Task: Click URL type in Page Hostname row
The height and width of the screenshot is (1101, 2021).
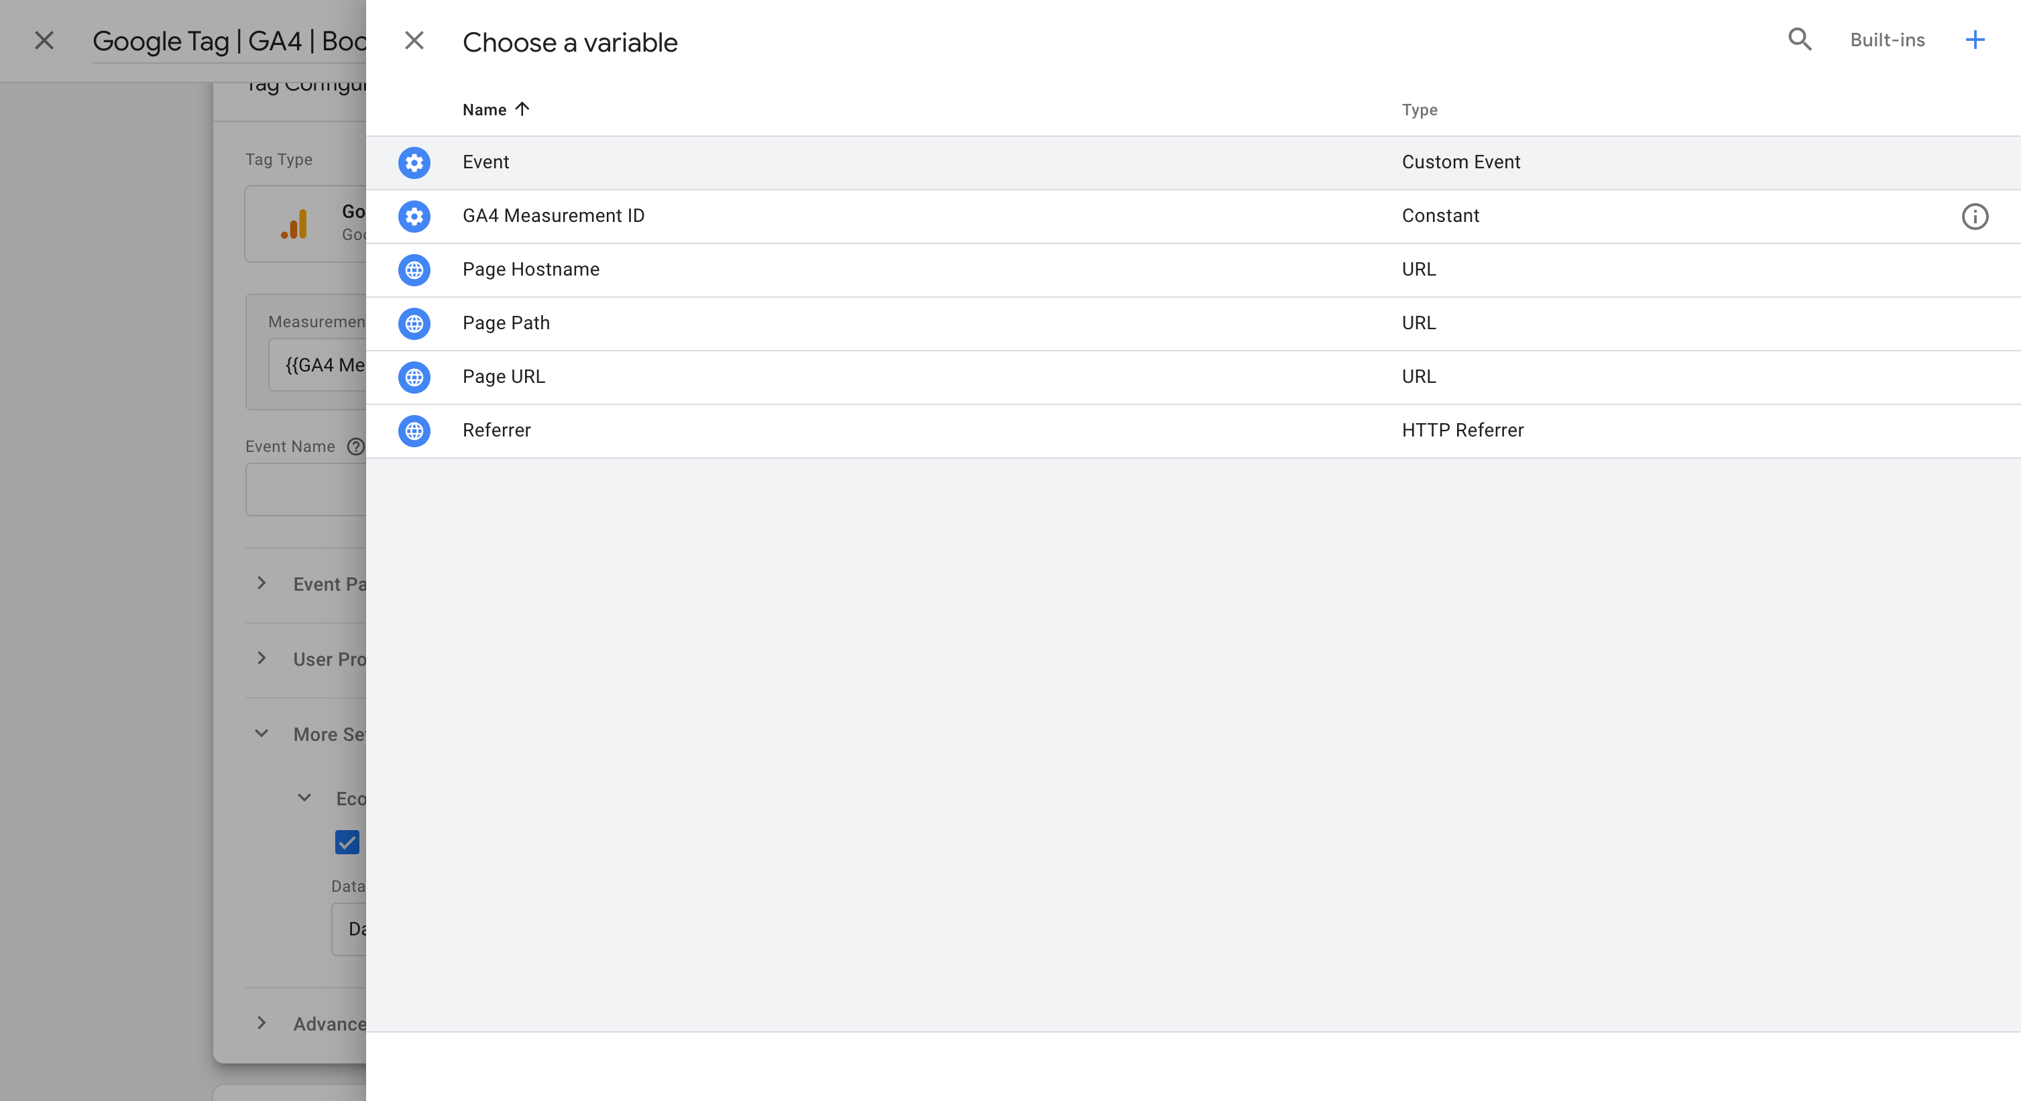Action: (x=1418, y=270)
